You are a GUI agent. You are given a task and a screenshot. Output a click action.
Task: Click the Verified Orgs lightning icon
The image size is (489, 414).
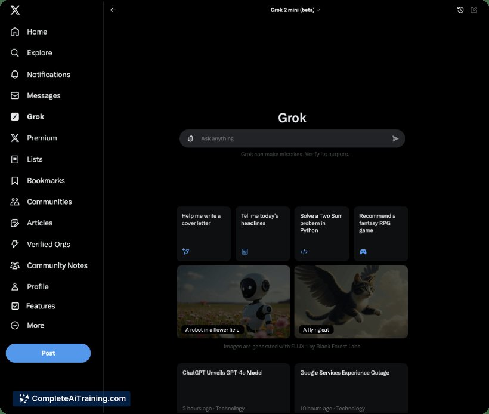coord(15,244)
